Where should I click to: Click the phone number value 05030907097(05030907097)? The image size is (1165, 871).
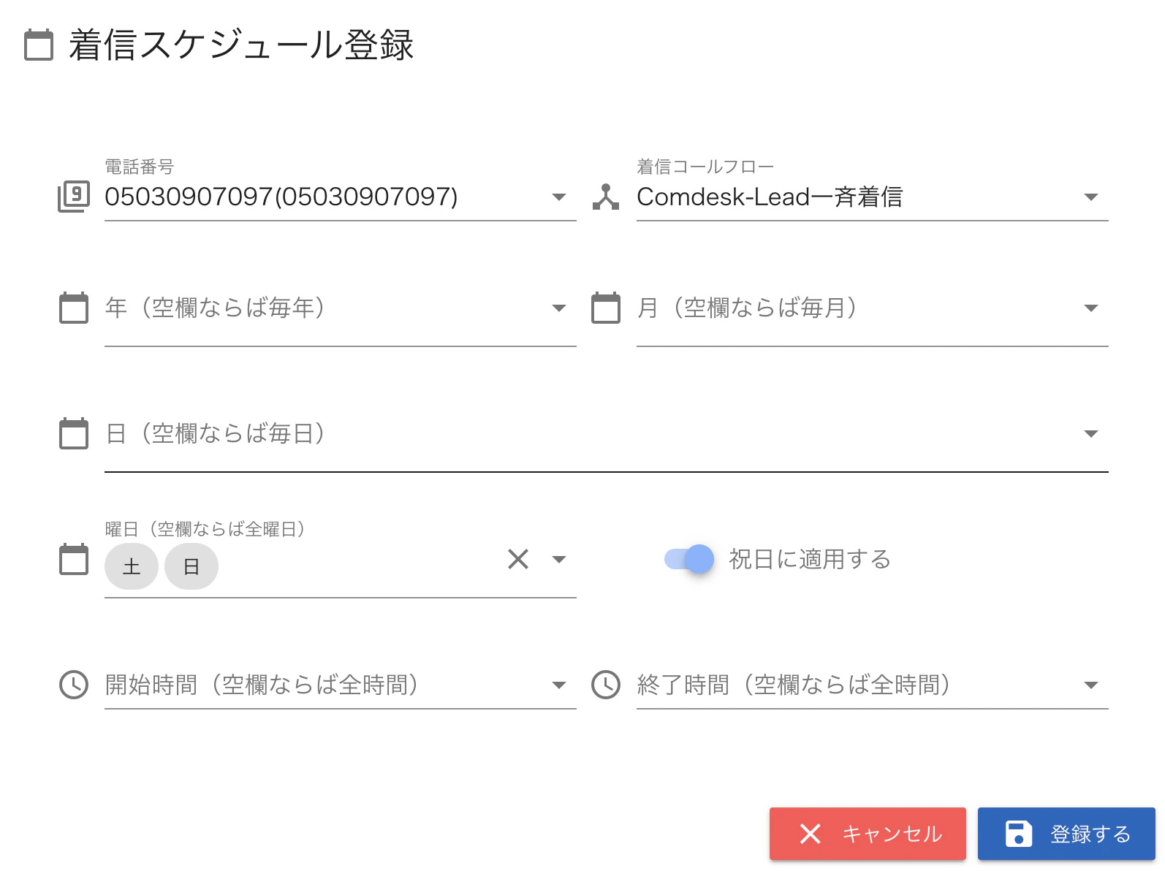point(281,197)
